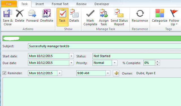181x106 pixels.
Task: Open the Review tab
Action: pos(81,4)
